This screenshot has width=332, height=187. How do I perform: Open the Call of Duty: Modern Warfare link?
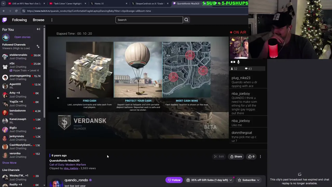click(x=67, y=165)
